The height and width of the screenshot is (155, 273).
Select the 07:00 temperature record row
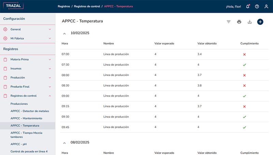pos(164,54)
